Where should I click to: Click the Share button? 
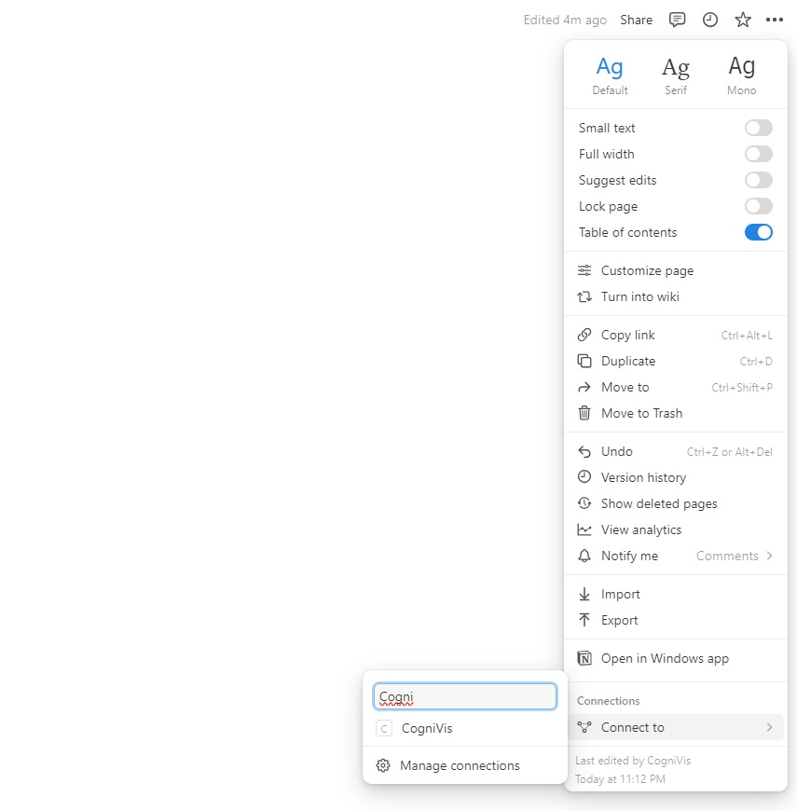click(x=636, y=20)
